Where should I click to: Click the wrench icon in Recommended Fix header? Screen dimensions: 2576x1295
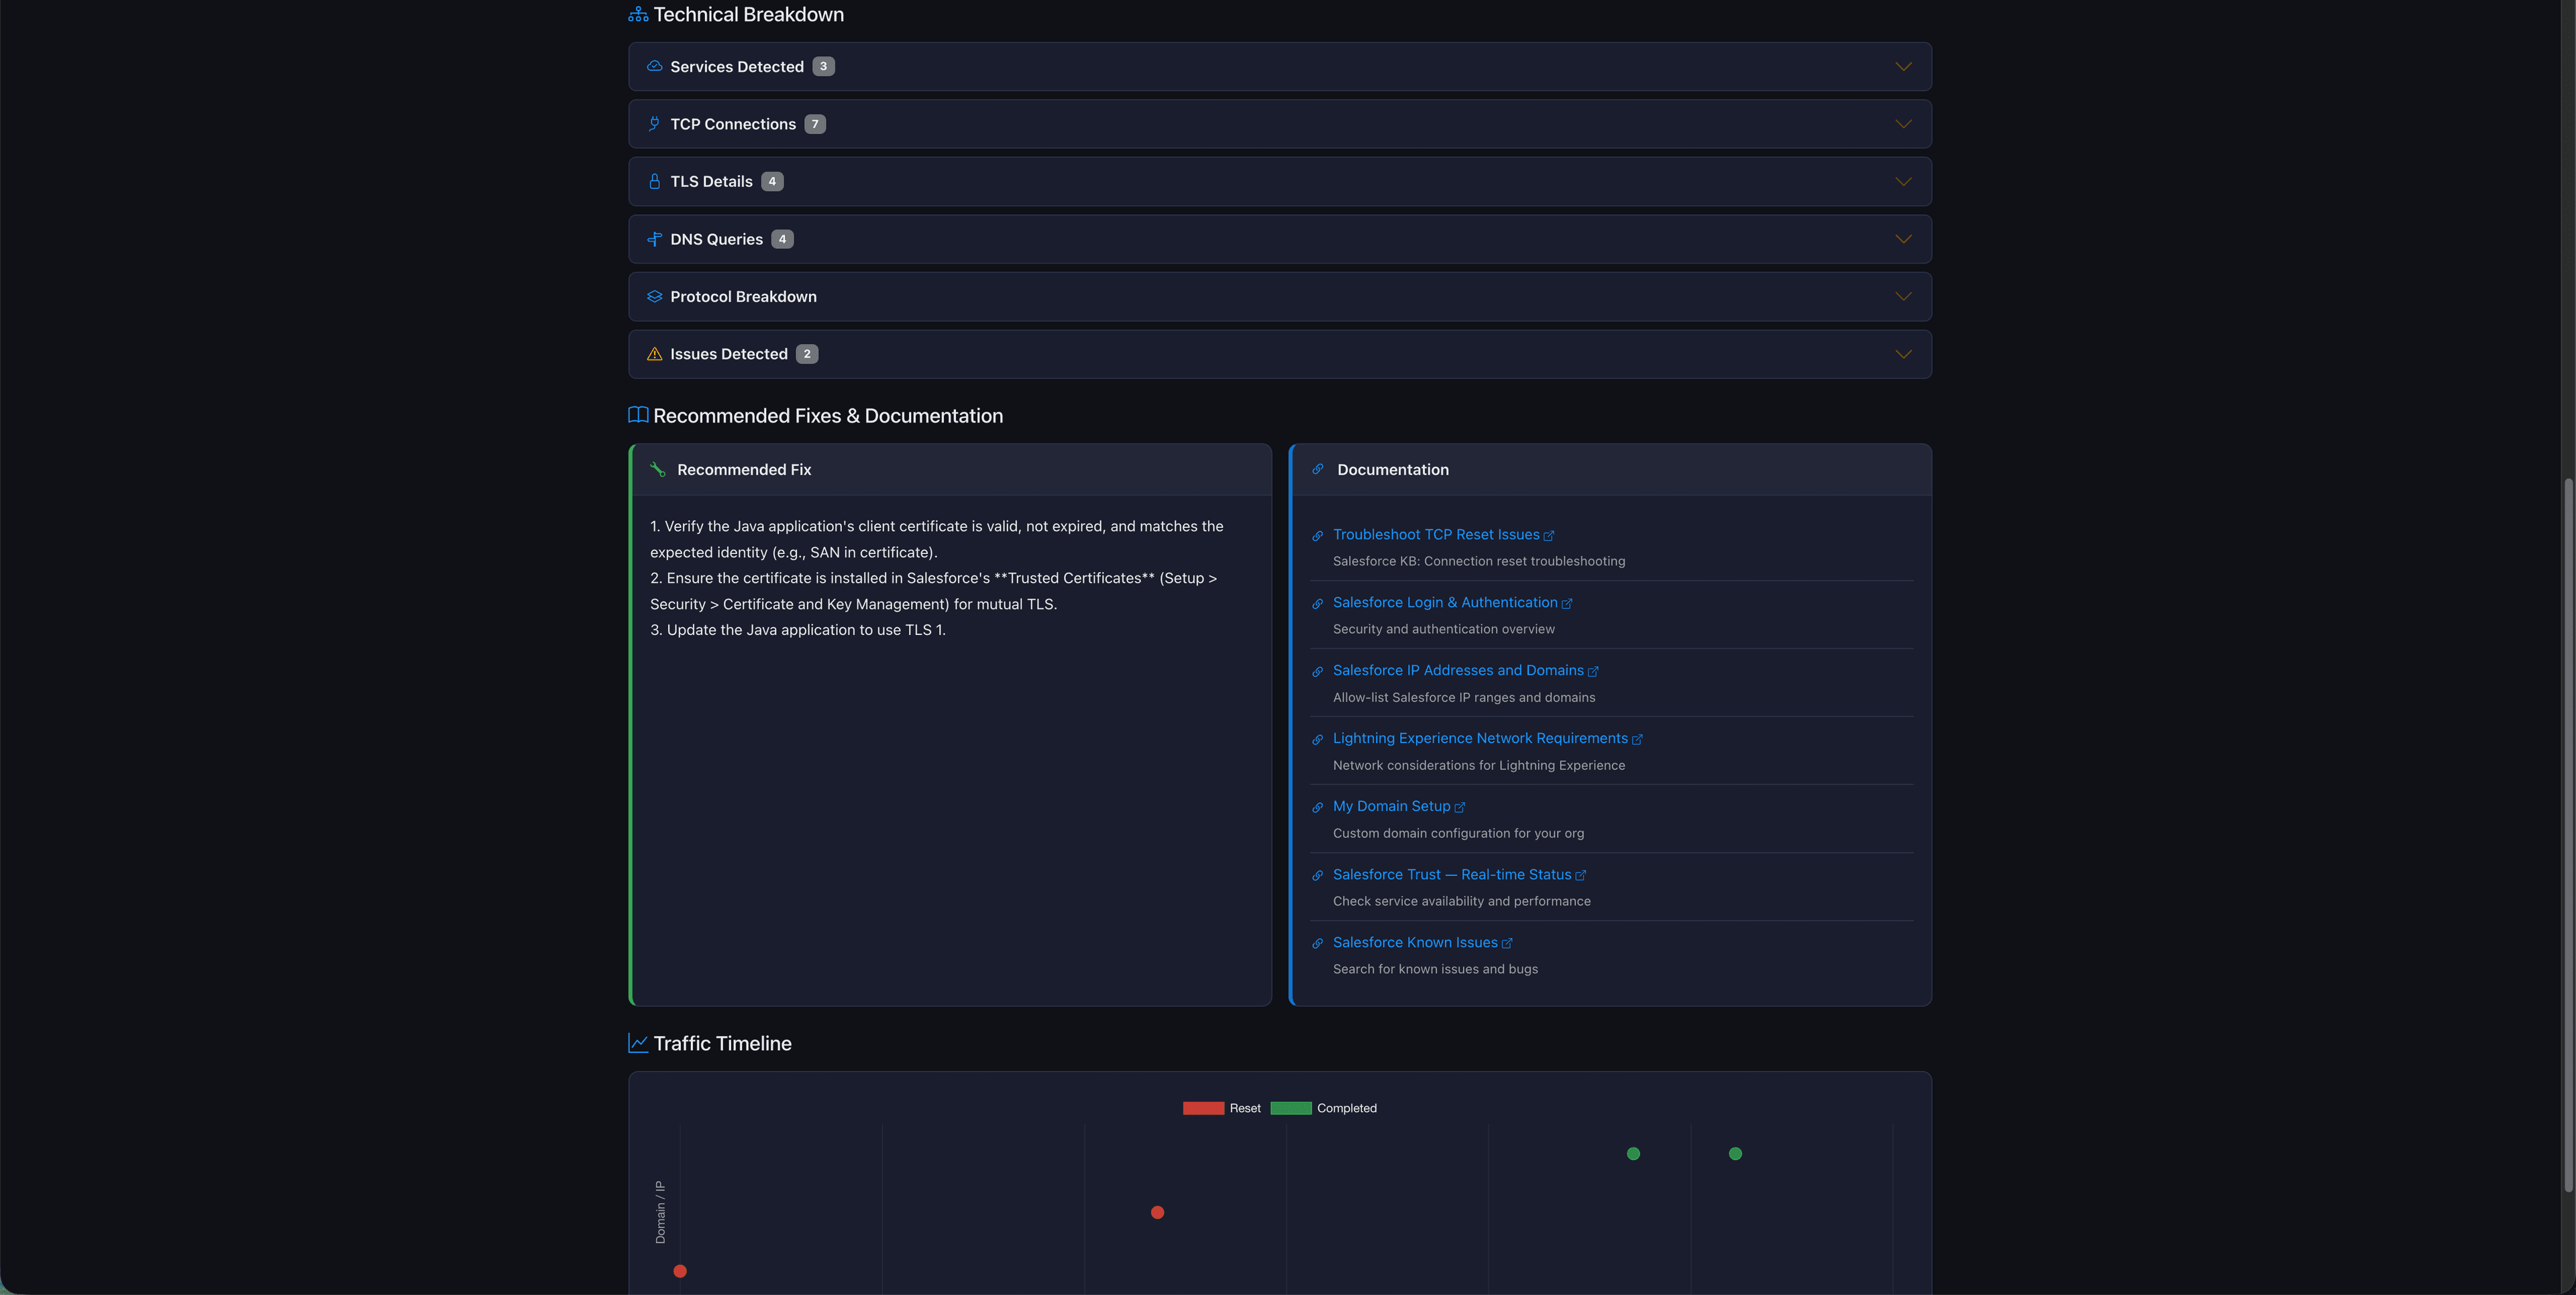(658, 469)
